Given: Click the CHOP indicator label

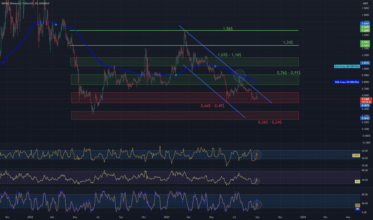Looking at the screenshot, I should pyautogui.click(x=356, y=156).
